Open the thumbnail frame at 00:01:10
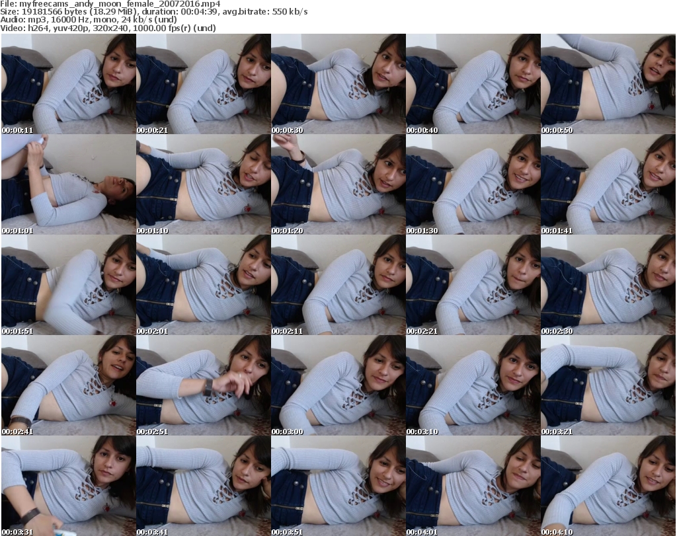 (204, 184)
